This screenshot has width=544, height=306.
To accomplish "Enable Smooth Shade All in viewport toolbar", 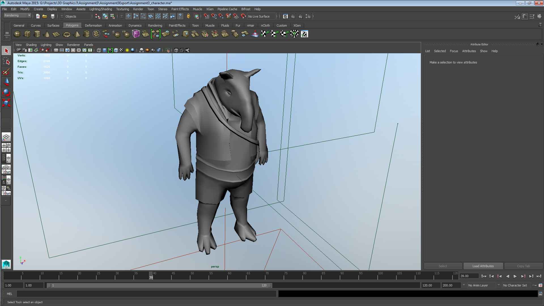I will tap(105, 50).
